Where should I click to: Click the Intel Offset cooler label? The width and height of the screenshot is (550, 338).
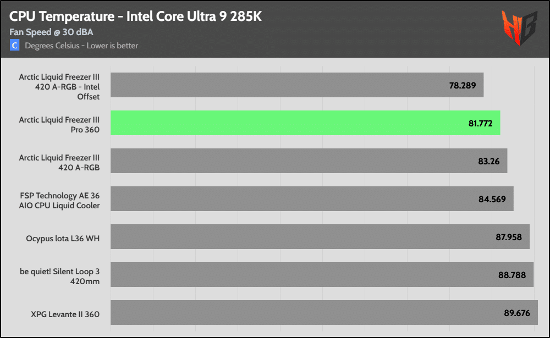59,87
